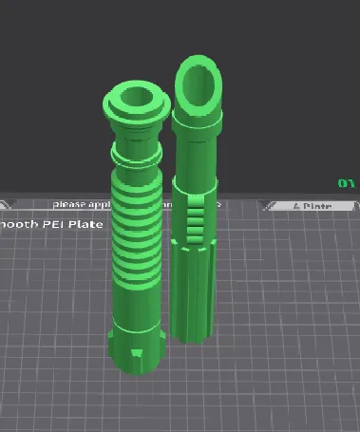This screenshot has width=360, height=432.
Task: Click the stepped control box on right hilt
Action: click(195, 220)
